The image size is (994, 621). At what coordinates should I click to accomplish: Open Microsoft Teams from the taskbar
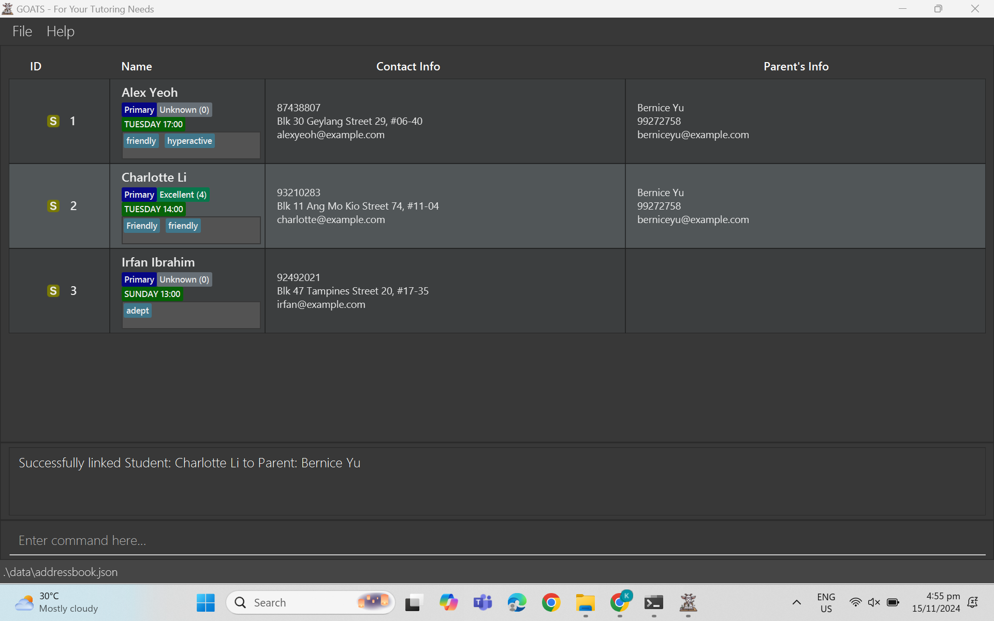pyautogui.click(x=483, y=602)
